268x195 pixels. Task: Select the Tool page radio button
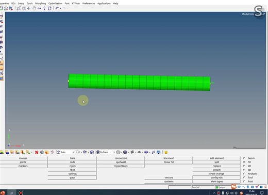[244, 177]
